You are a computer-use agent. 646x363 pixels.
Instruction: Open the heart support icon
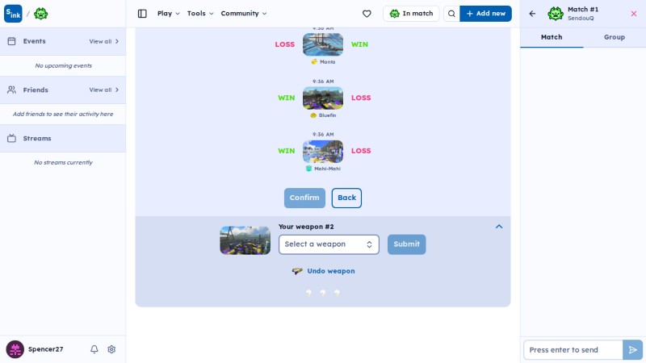(367, 14)
